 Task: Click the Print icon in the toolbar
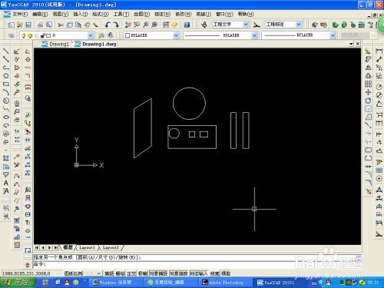tap(40, 25)
